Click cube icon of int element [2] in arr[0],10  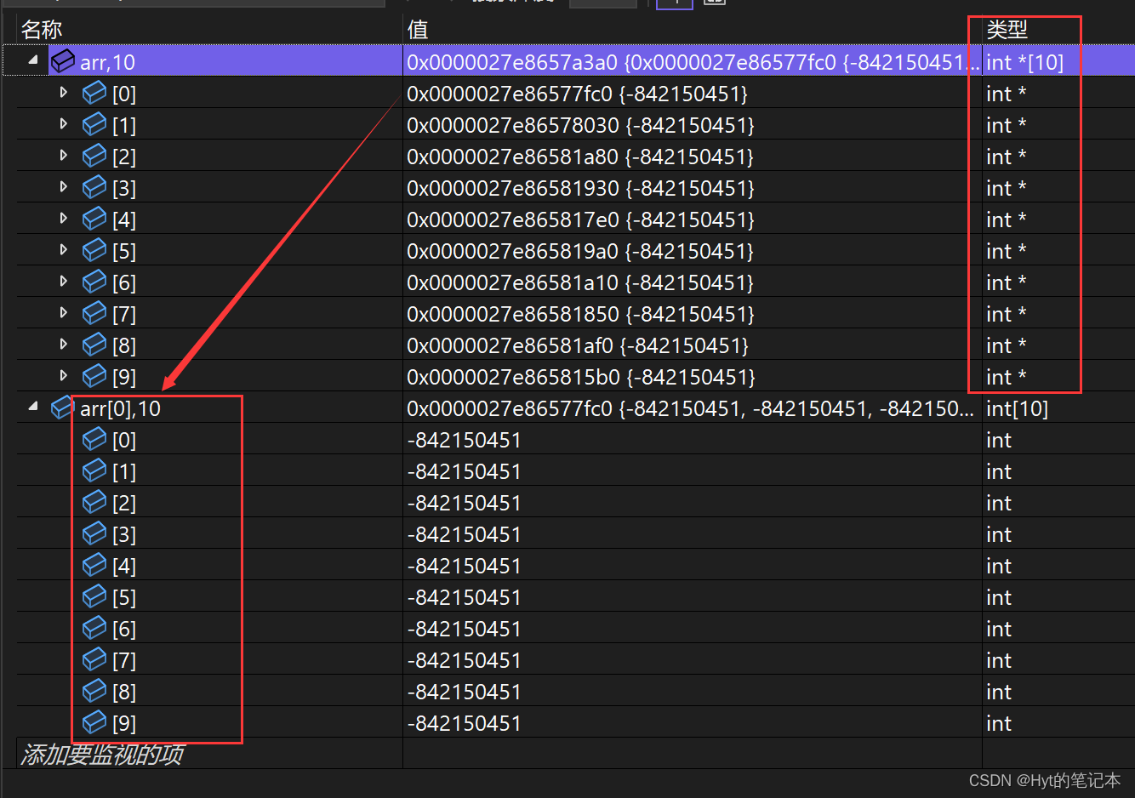click(x=94, y=501)
